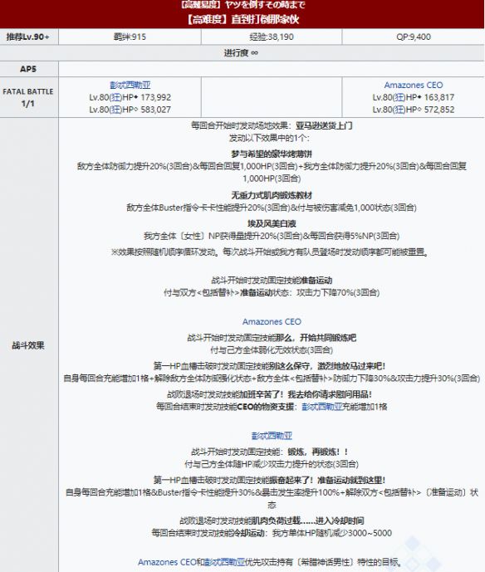Click the 狂 class link beside HP 173,992
This screenshot has height=572, width=485.
pyautogui.click(x=116, y=97)
